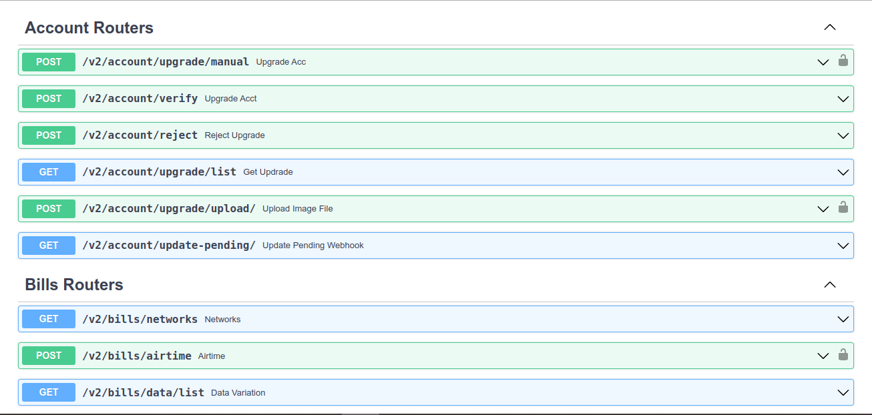Expand the /v2/bills/data/list chevron
The image size is (872, 415).
coord(843,392)
